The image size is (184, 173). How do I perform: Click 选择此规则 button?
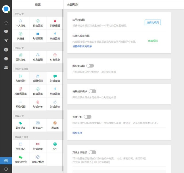coord(153,22)
